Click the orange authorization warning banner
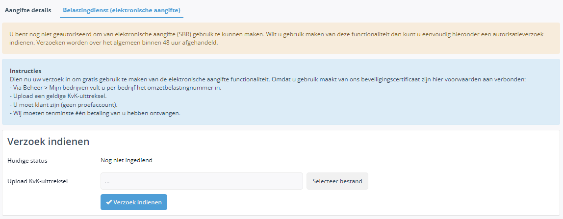The width and height of the screenshot is (563, 219). pos(281,38)
